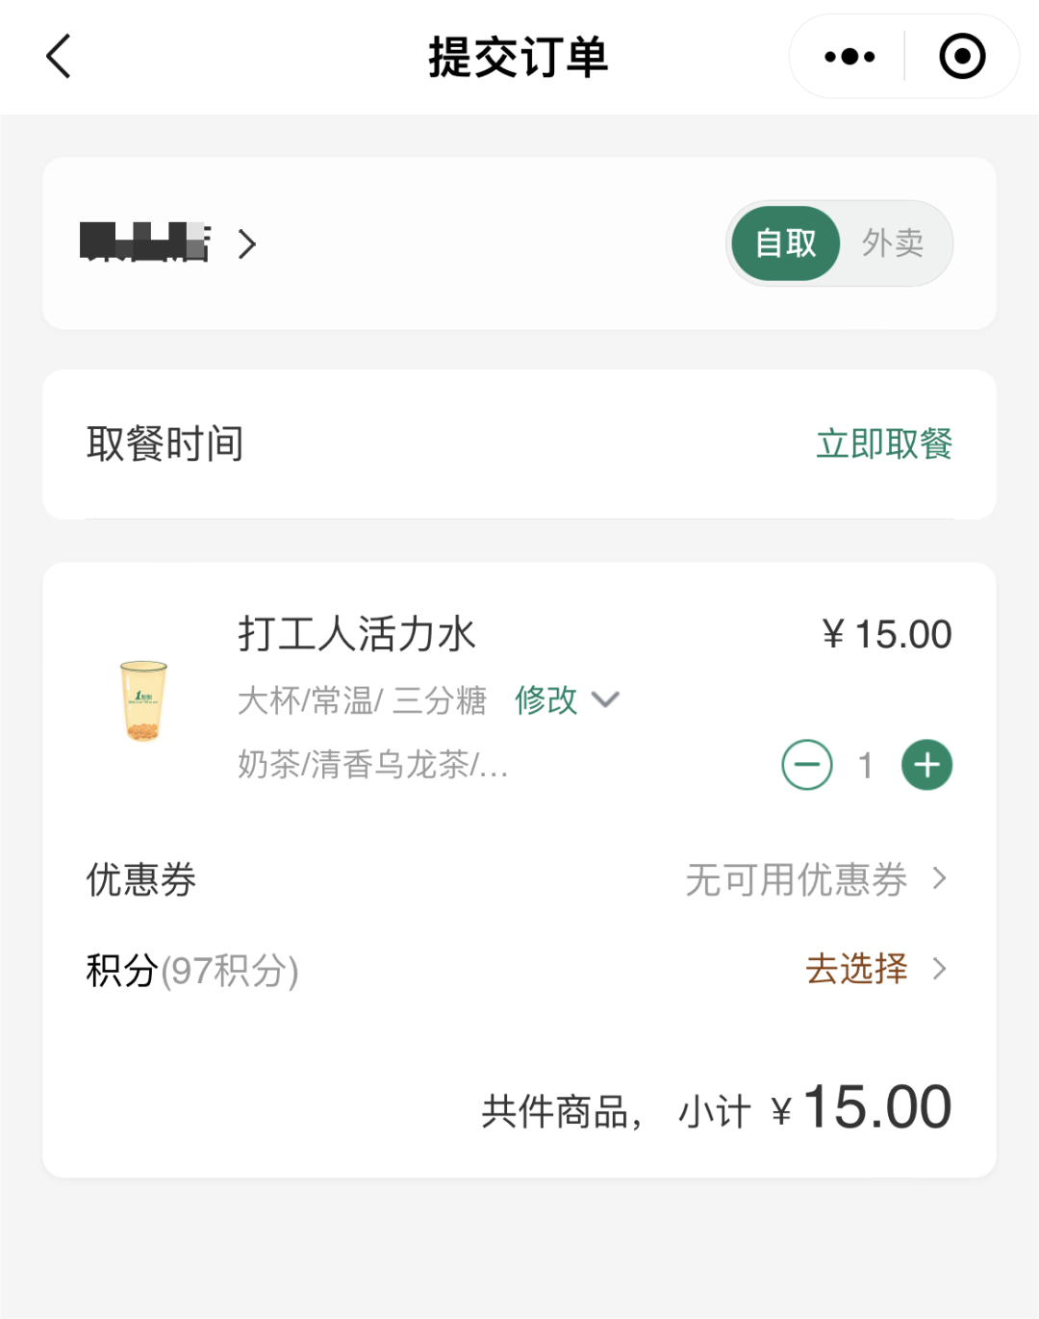Image resolution: width=1039 pixels, height=1319 pixels.
Task: Switch to 外卖 delivery mode
Action: 892,243
